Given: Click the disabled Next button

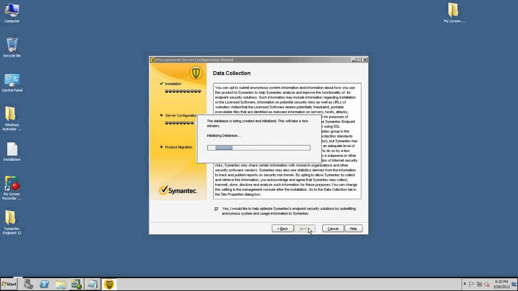Looking at the screenshot, I should (x=304, y=229).
